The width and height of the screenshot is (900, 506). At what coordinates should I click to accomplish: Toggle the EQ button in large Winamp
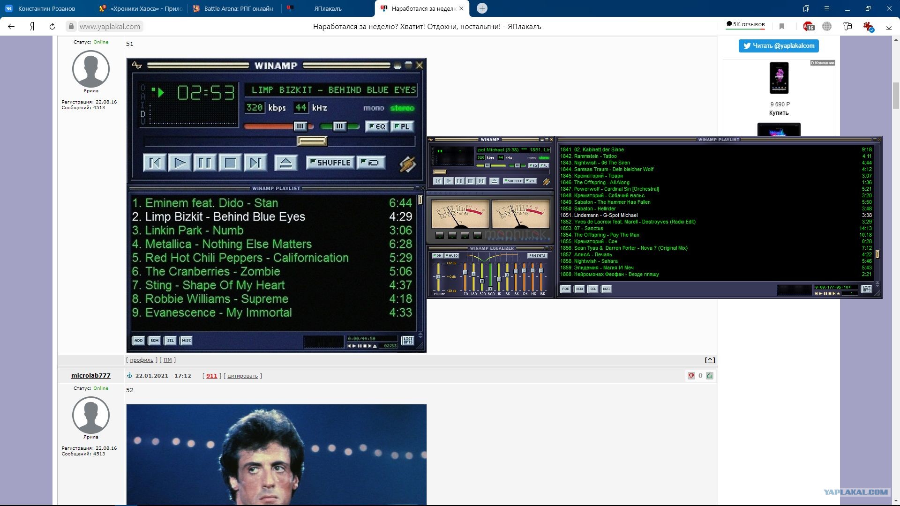(x=377, y=126)
